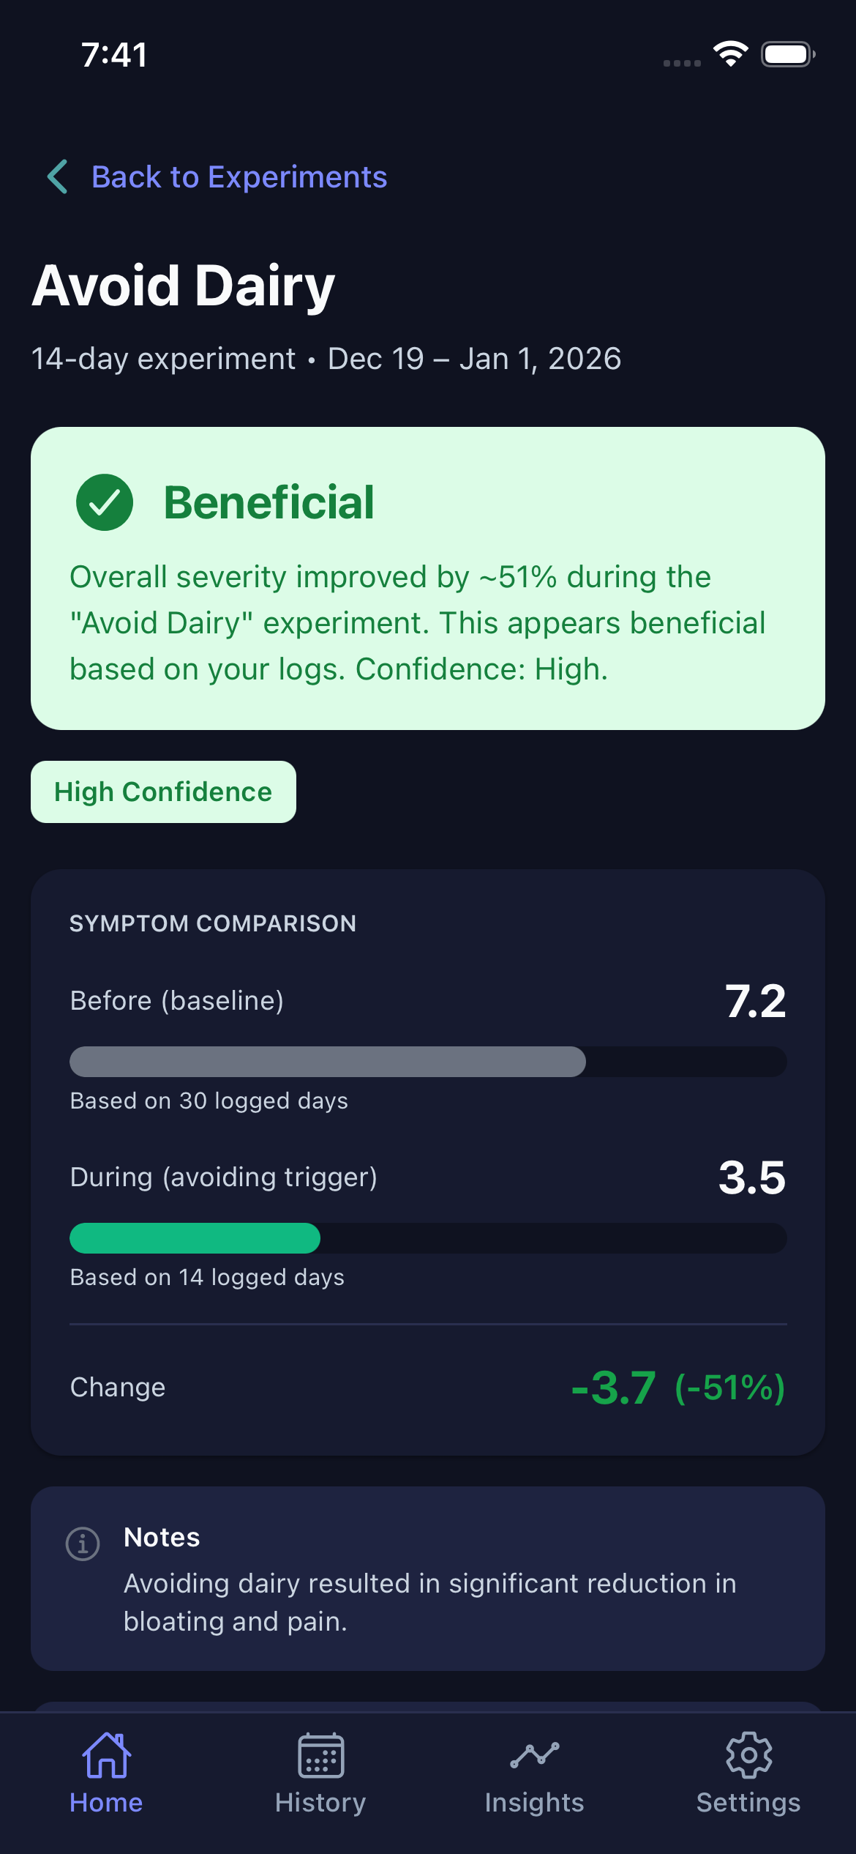Tap the battery status icon
856x1854 pixels.
coord(787,54)
